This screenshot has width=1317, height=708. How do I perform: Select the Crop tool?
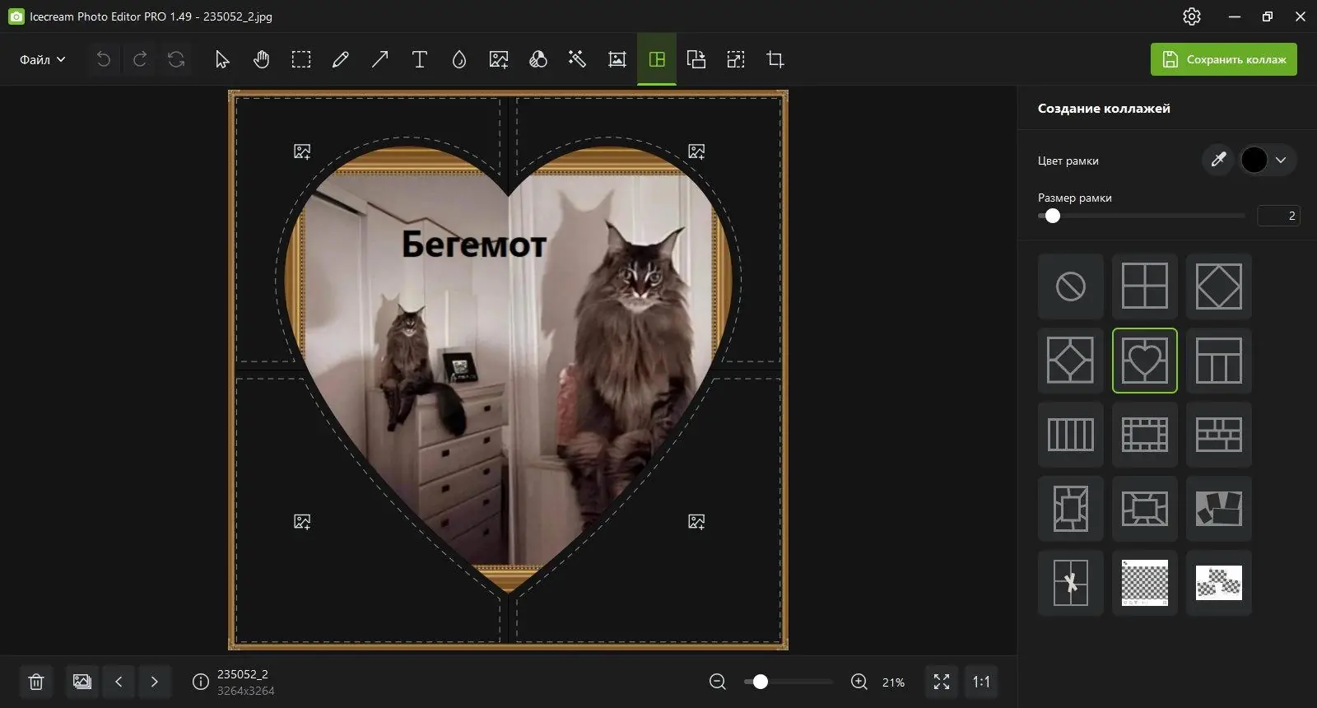click(775, 59)
